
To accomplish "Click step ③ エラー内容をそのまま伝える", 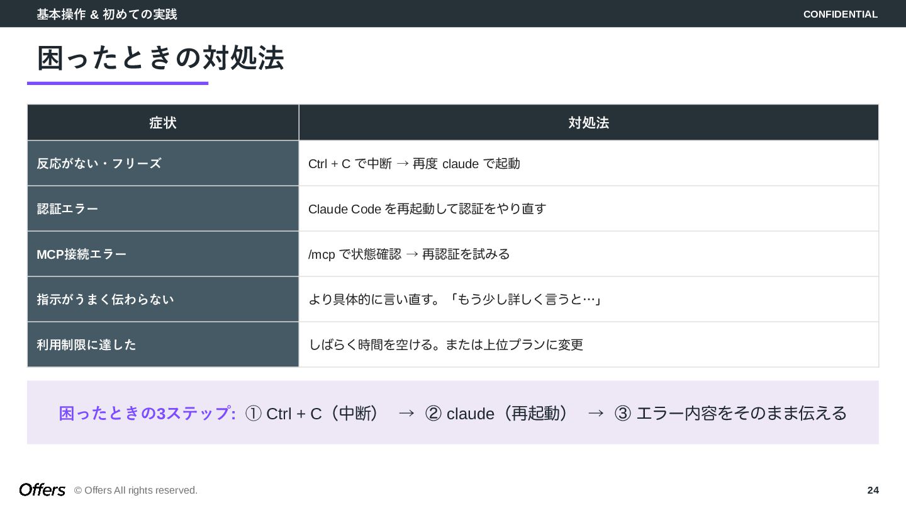I will pos(731,414).
